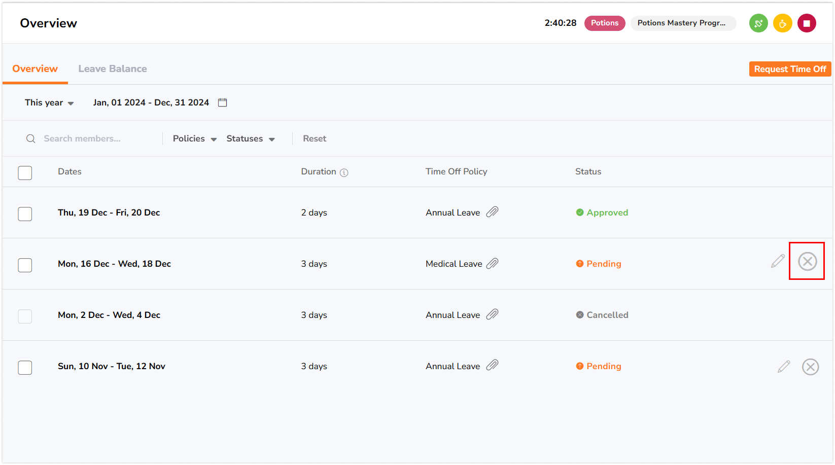The height and width of the screenshot is (465, 835).
Task: Click the Potions project tag
Action: tap(605, 23)
